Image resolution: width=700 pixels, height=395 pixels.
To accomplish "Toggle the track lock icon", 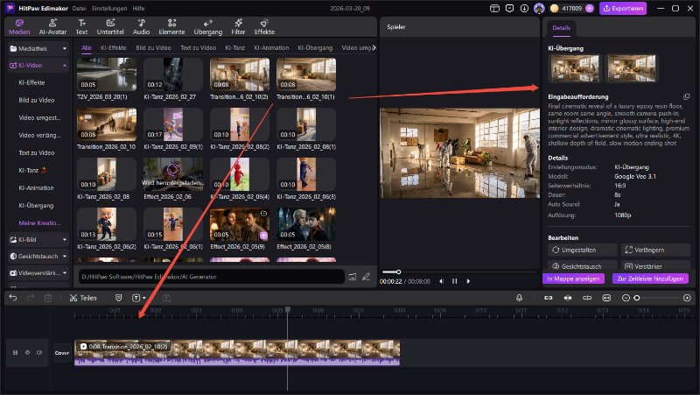I will (15, 353).
